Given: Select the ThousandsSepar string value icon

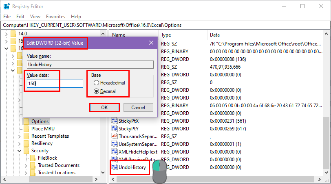Looking at the screenshot, I should 115,136.
